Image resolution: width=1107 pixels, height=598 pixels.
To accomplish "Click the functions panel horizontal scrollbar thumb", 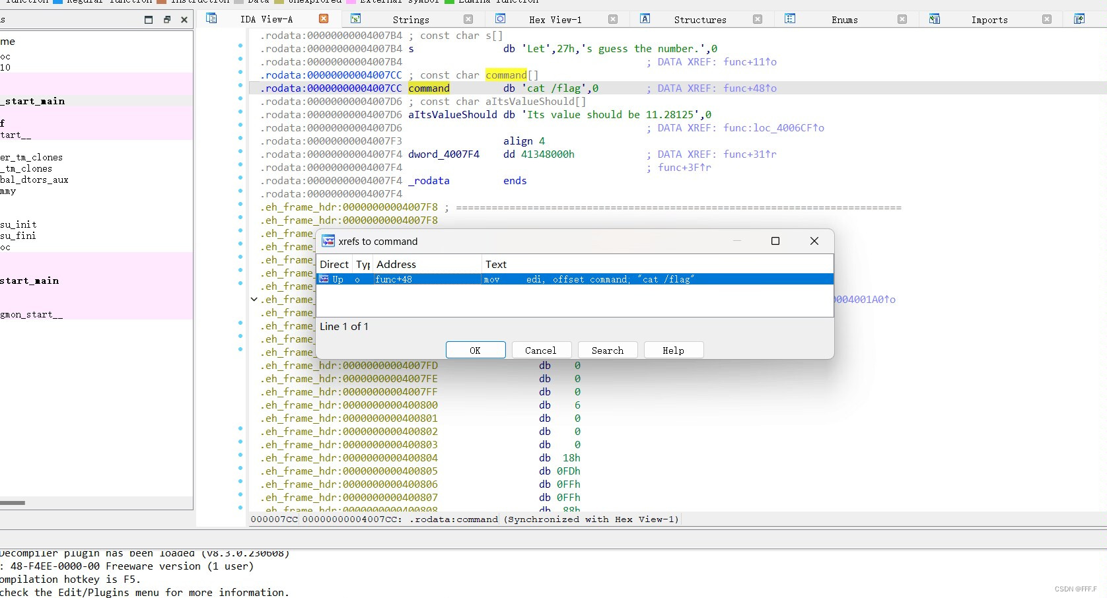I will pos(13,503).
